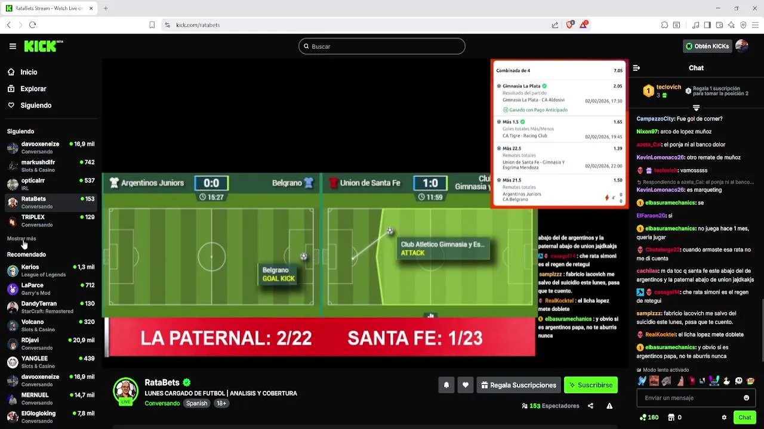
Task: Click the browser back arrow
Action: [9, 25]
